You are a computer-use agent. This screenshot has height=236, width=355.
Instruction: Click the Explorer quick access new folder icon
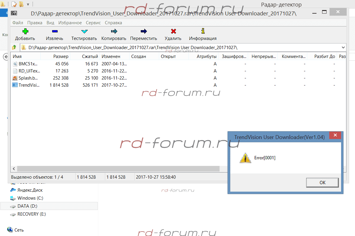coord(21,4)
